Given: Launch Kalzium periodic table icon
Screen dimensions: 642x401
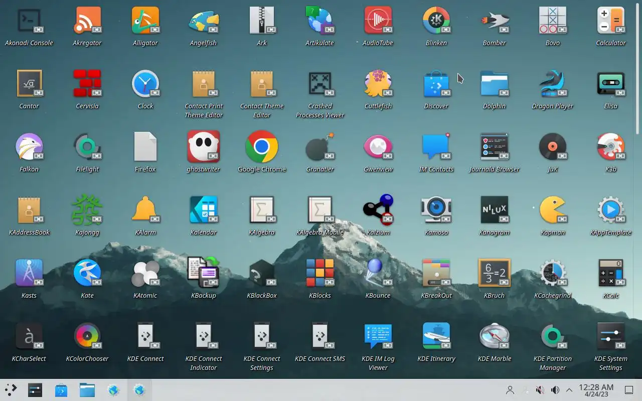Looking at the screenshot, I should tap(378, 210).
